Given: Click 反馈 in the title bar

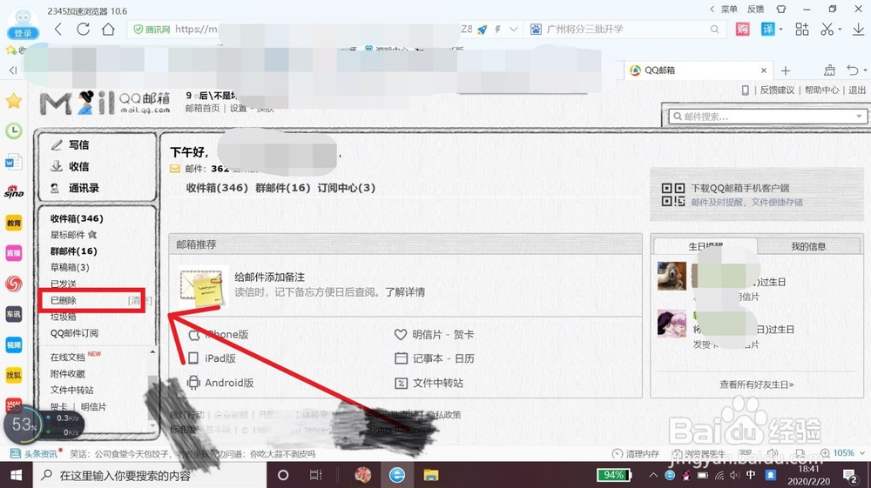Looking at the screenshot, I should tap(755, 9).
